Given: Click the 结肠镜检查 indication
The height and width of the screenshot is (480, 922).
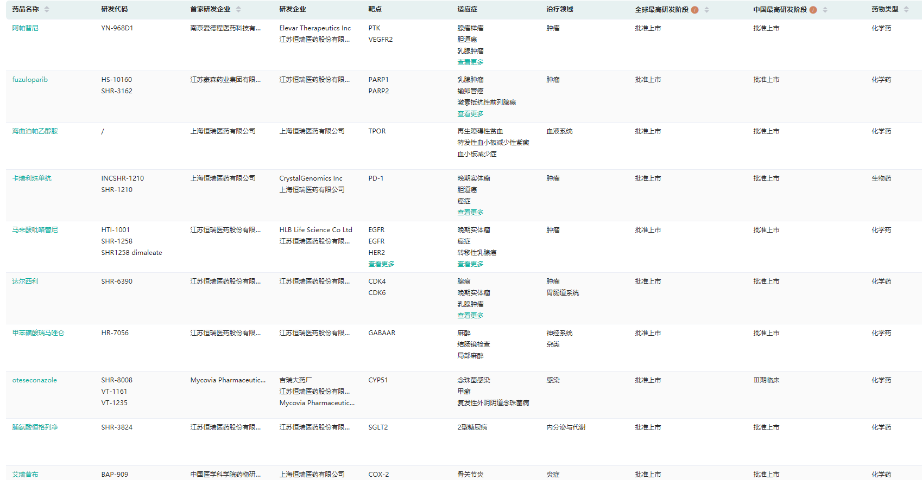Looking at the screenshot, I should tap(473, 344).
